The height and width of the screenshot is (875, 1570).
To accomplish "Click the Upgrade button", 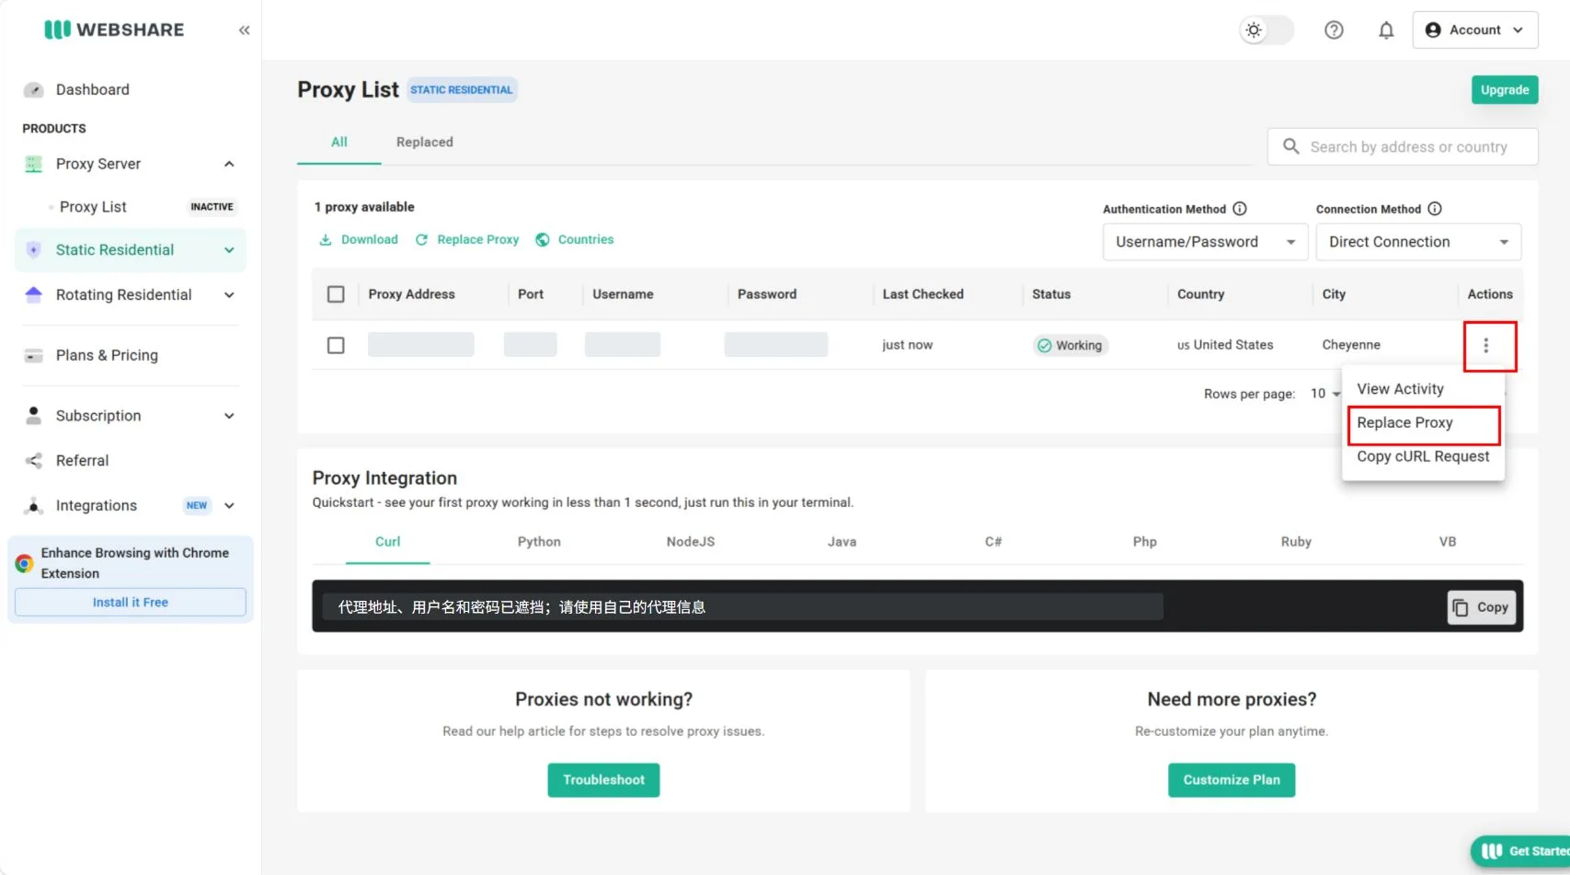I will [1505, 89].
